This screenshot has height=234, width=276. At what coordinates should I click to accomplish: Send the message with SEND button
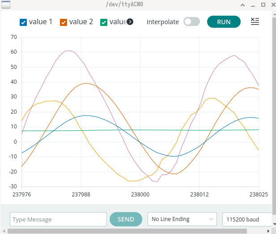pyautogui.click(x=126, y=219)
